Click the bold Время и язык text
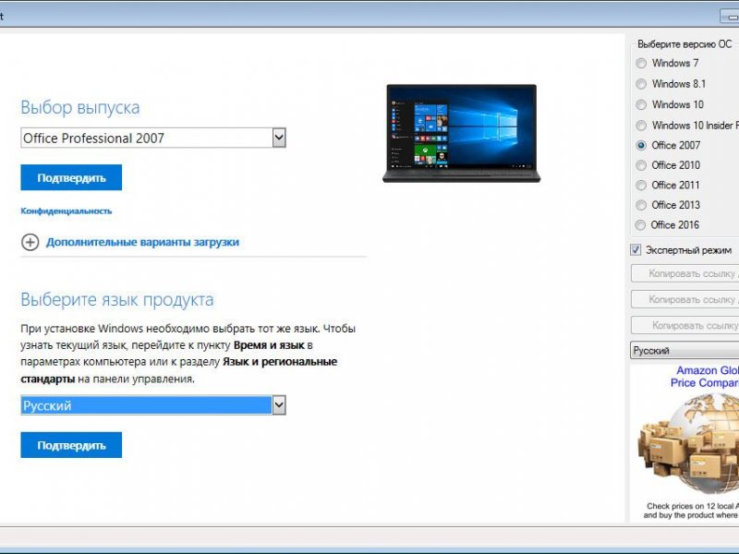 (269, 345)
